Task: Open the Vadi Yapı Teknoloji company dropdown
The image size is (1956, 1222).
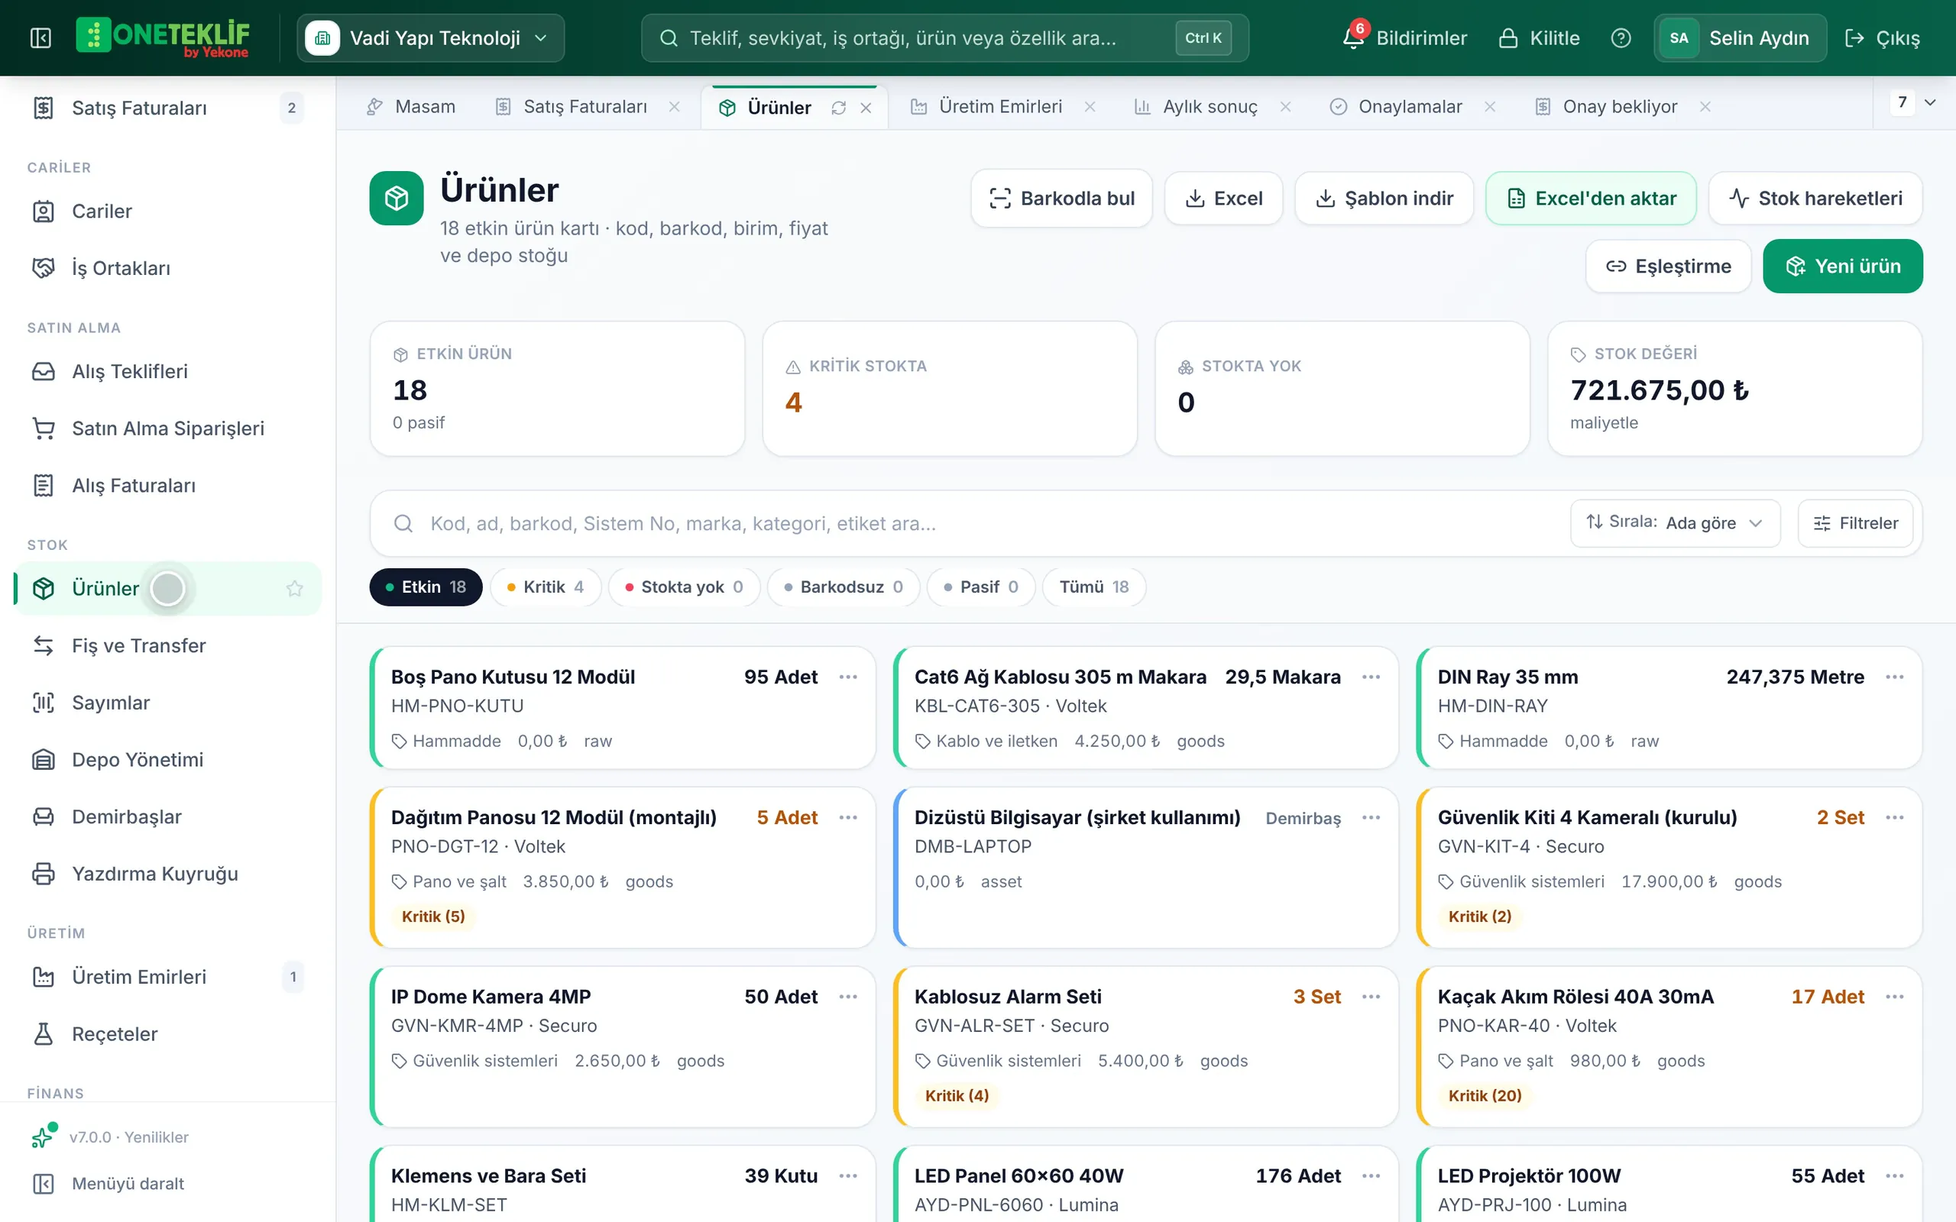Action: (x=431, y=38)
